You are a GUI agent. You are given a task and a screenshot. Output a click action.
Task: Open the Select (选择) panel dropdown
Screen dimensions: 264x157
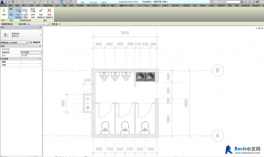4,20
